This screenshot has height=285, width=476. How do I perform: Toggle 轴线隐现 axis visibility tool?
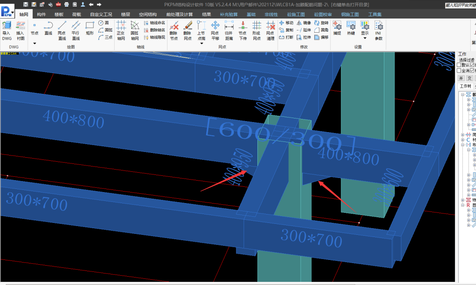coord(154,37)
